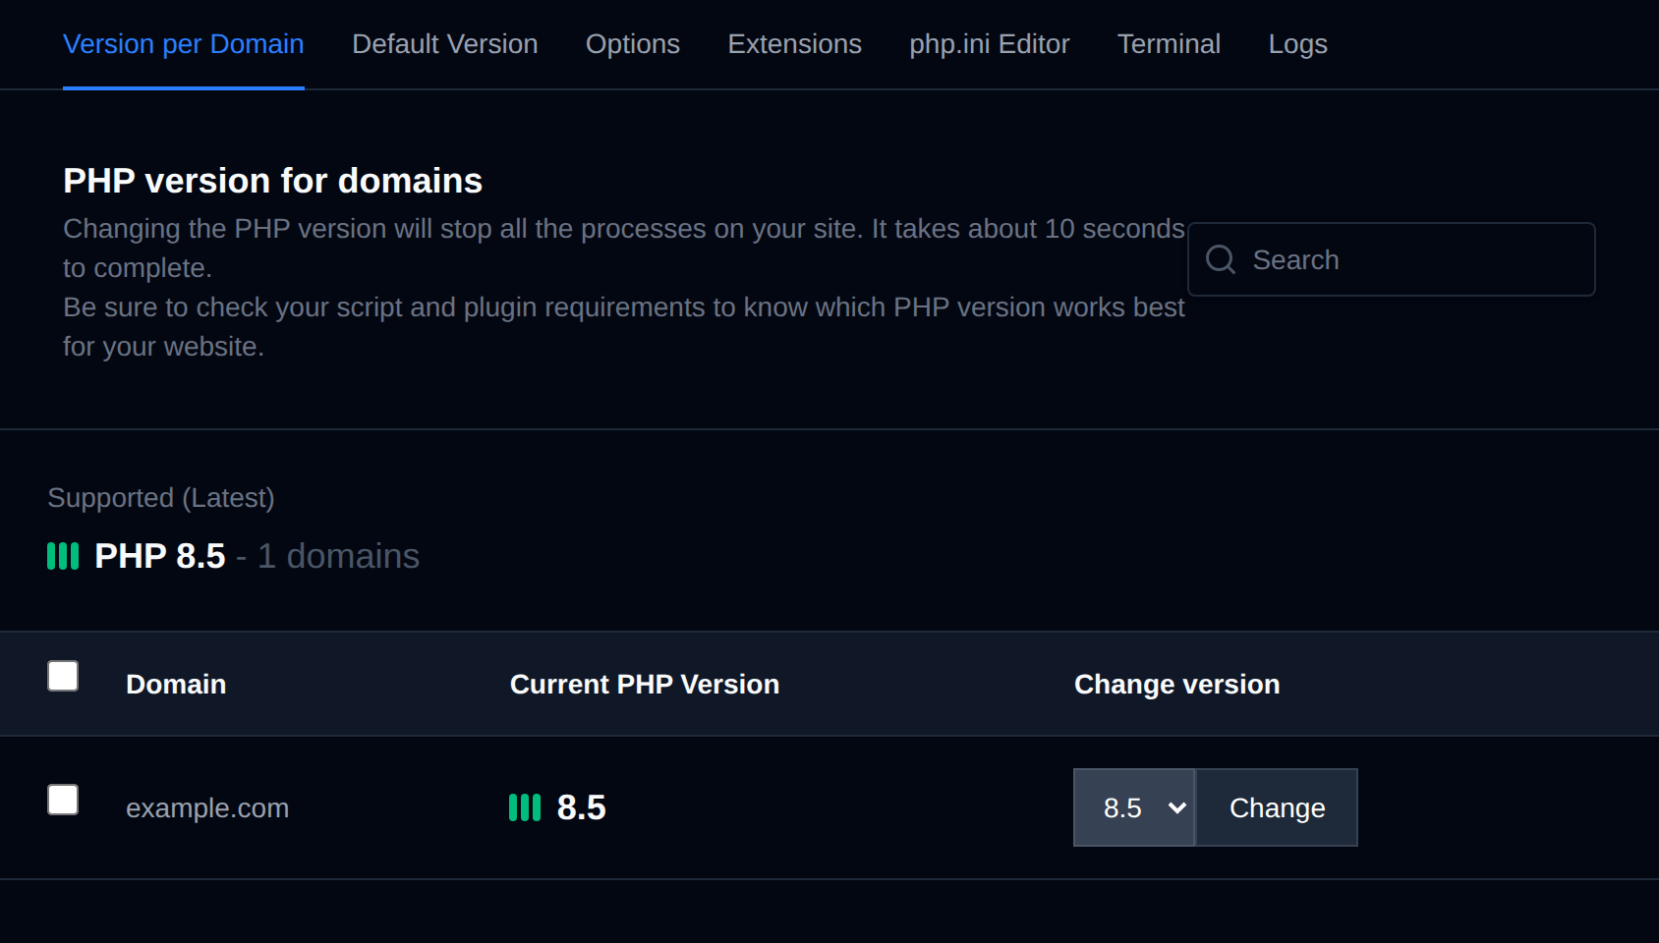The height and width of the screenshot is (943, 1659).
Task: Click the Change version column header
Action: (1176, 684)
